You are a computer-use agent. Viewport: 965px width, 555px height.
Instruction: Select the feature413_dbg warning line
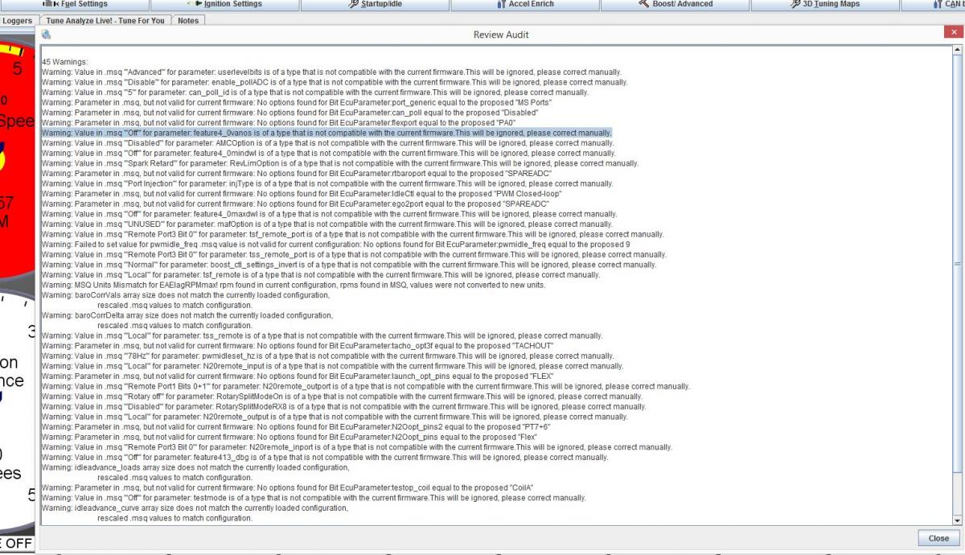click(325, 457)
